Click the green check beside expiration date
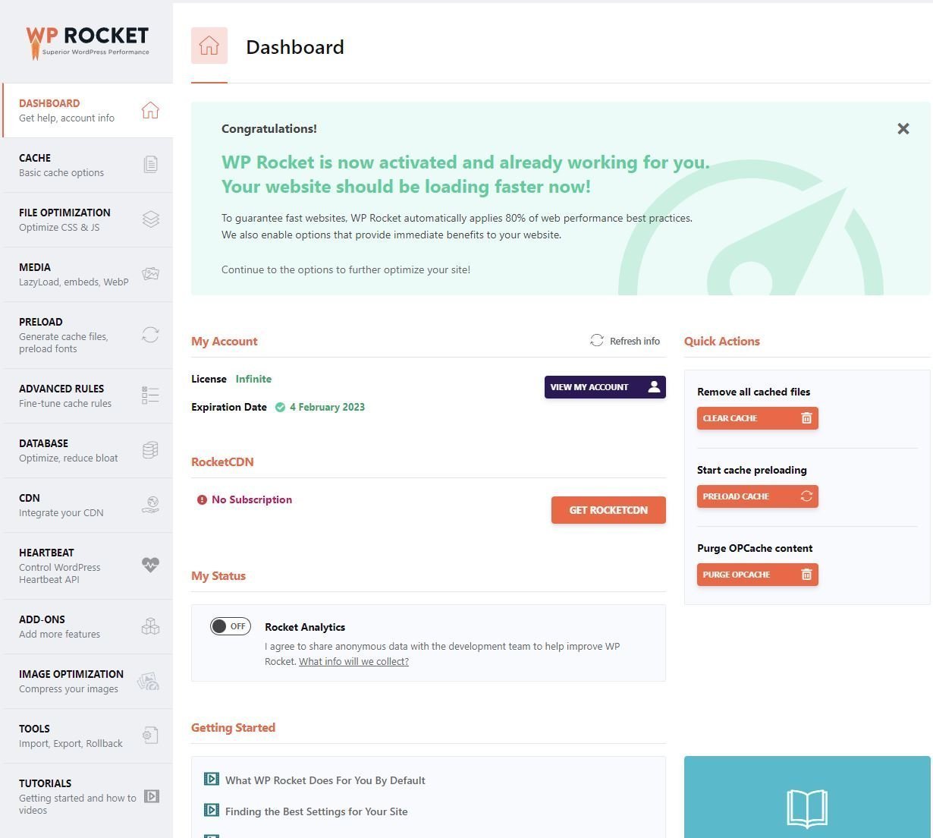The height and width of the screenshot is (838, 933). click(280, 408)
